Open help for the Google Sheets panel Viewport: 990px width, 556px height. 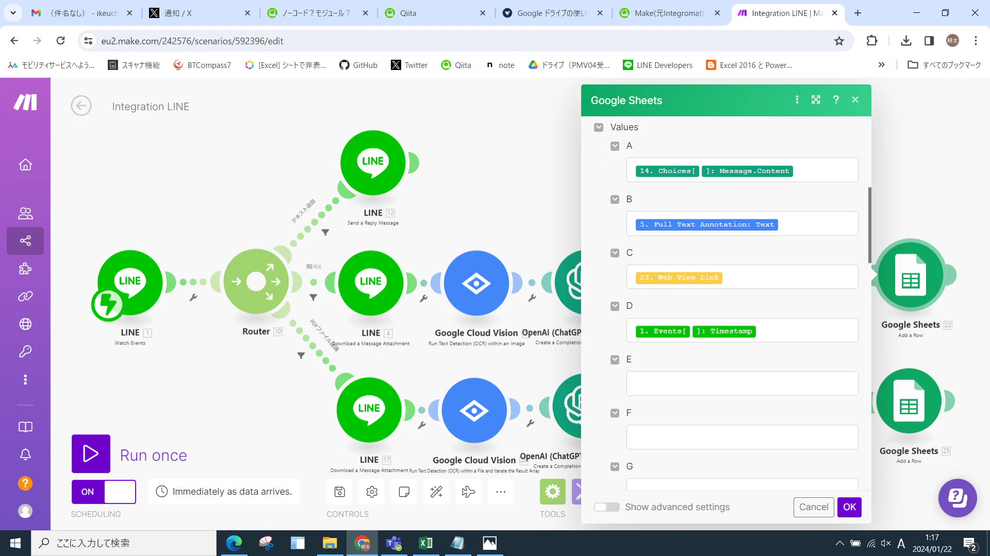[x=836, y=100]
